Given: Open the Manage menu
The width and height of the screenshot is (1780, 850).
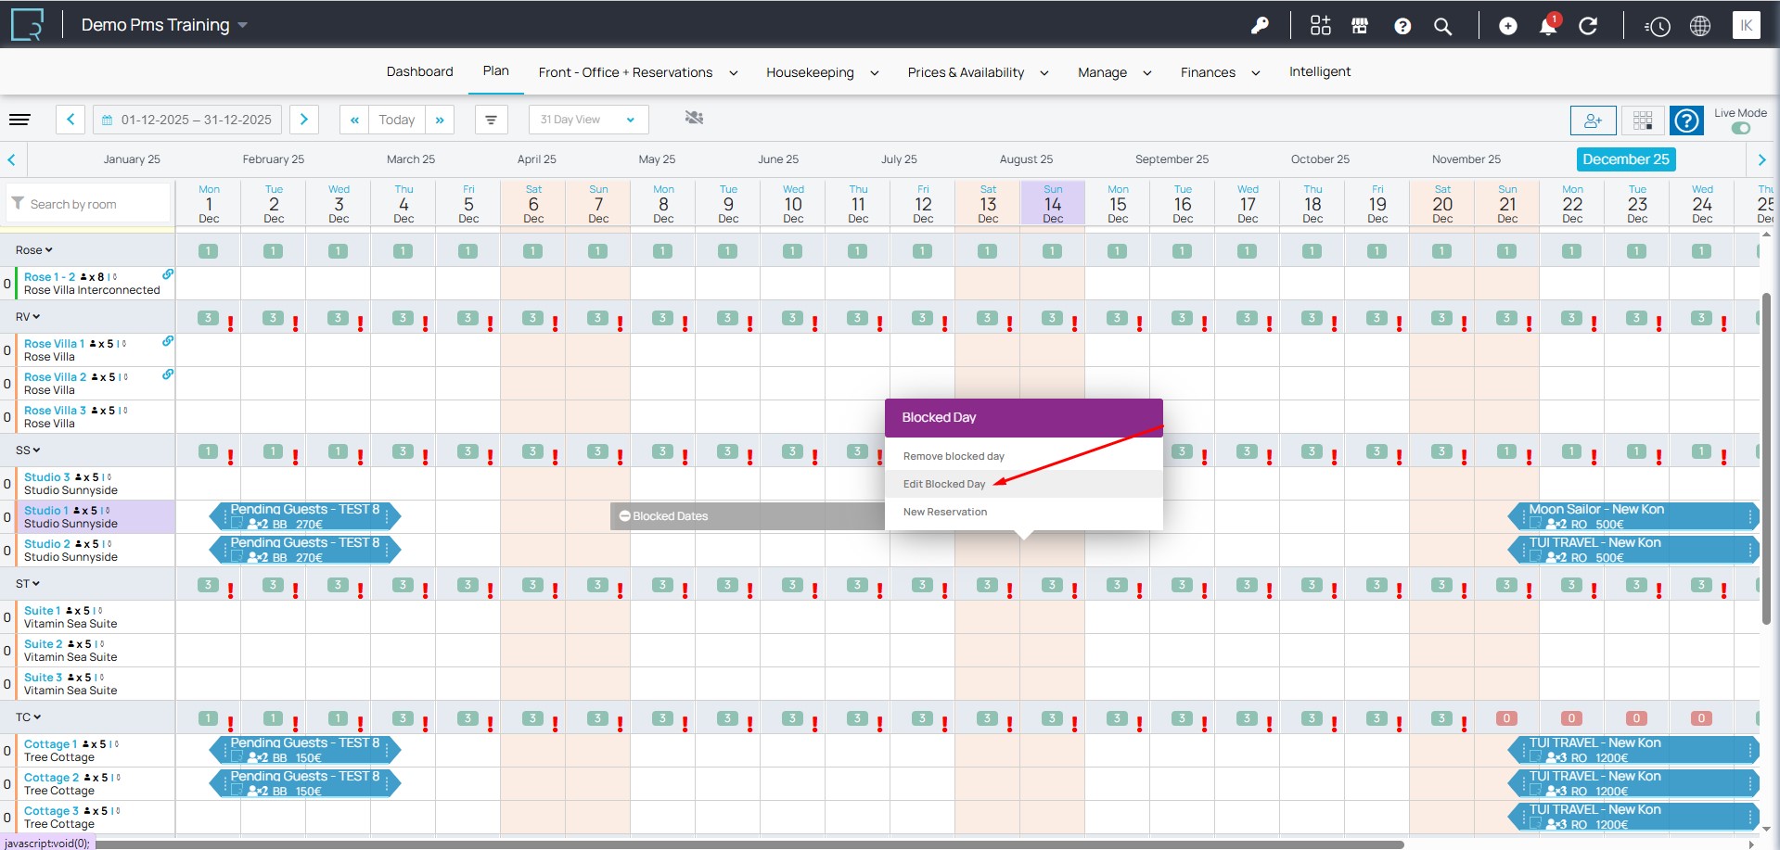Looking at the screenshot, I should pyautogui.click(x=1114, y=72).
